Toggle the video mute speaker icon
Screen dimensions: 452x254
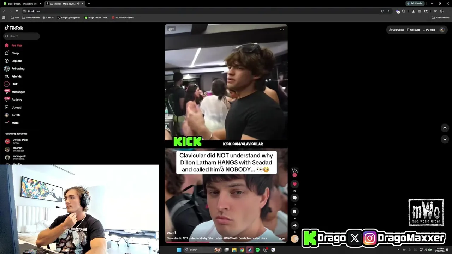(171, 29)
